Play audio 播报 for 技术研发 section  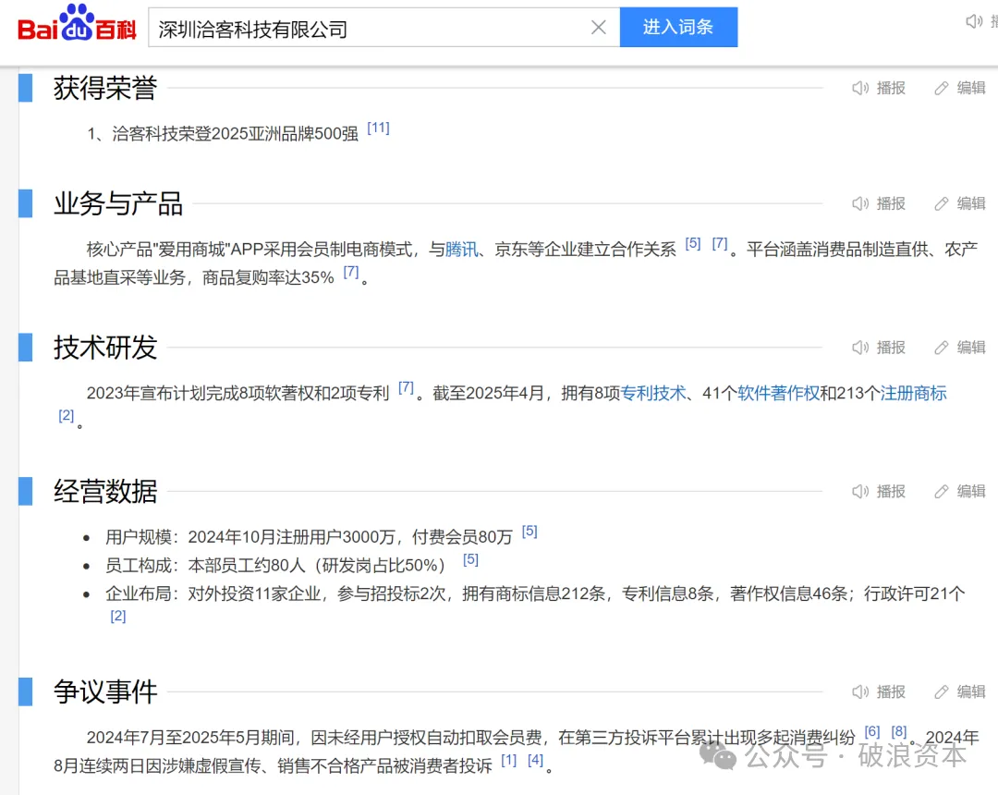click(x=879, y=348)
